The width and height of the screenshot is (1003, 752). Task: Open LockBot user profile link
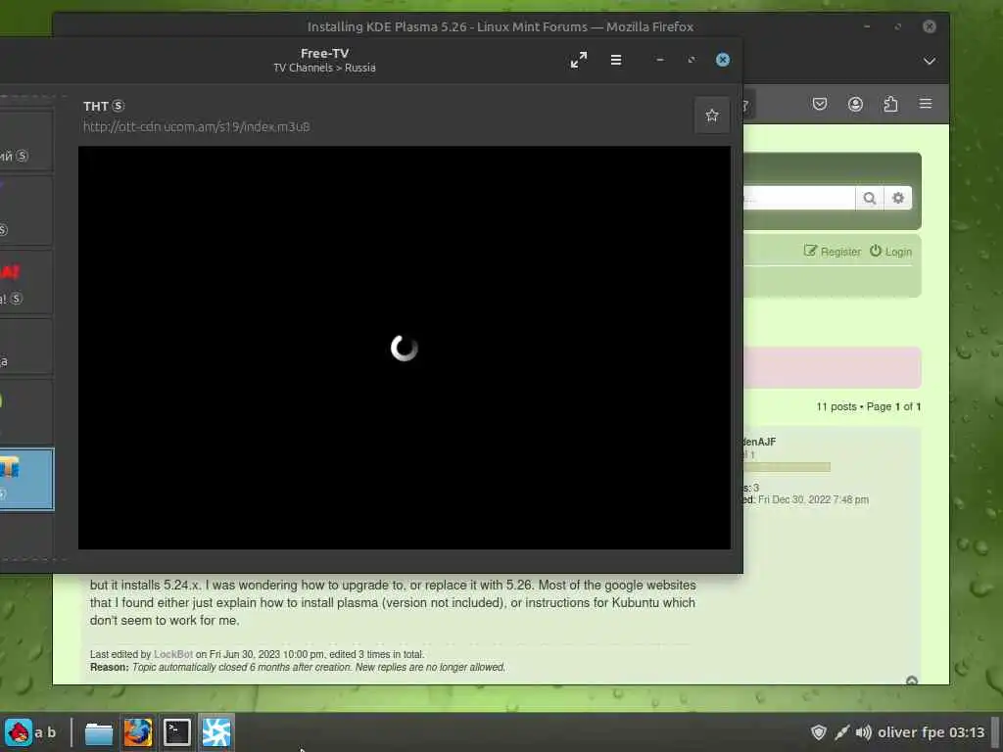click(x=173, y=654)
